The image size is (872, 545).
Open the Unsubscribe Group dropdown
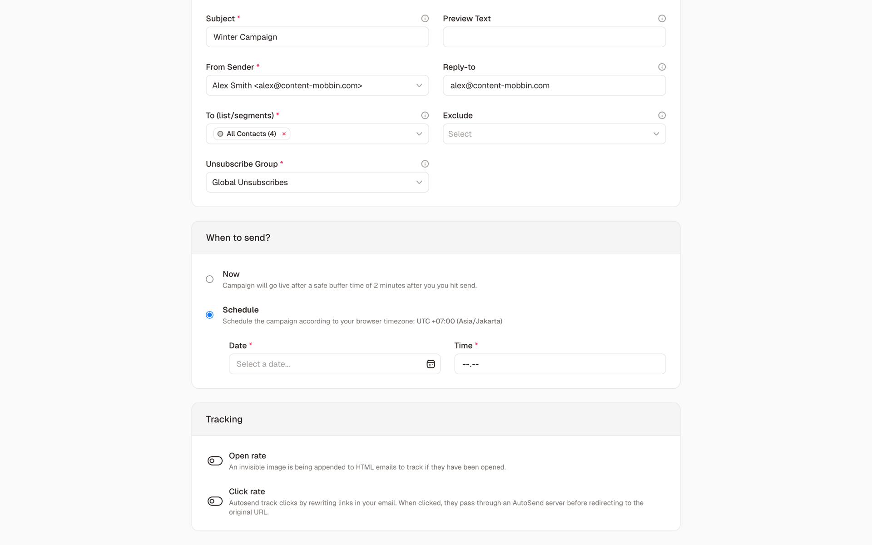point(317,182)
